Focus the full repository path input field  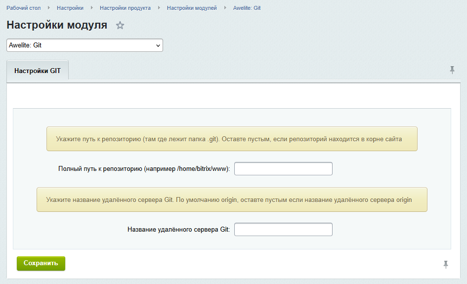283,169
